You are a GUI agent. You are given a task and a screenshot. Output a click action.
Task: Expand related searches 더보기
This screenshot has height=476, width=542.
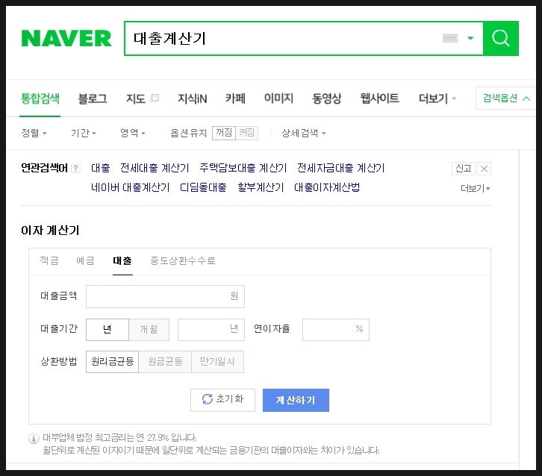click(476, 189)
